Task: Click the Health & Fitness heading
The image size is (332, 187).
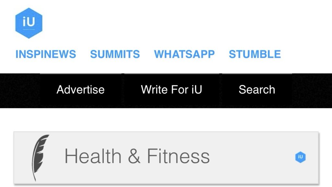Action: click(137, 156)
